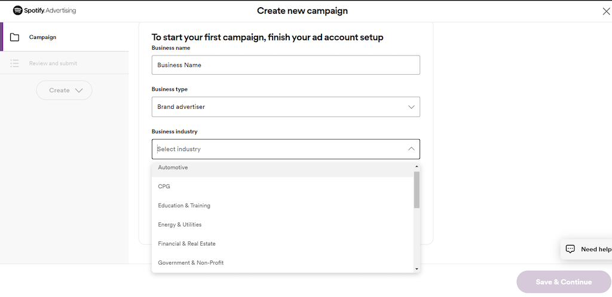
Task: Close the Create new campaign dialog
Action: 606,11
